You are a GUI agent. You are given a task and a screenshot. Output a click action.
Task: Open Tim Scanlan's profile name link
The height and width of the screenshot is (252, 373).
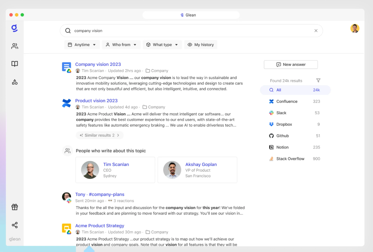116,165
